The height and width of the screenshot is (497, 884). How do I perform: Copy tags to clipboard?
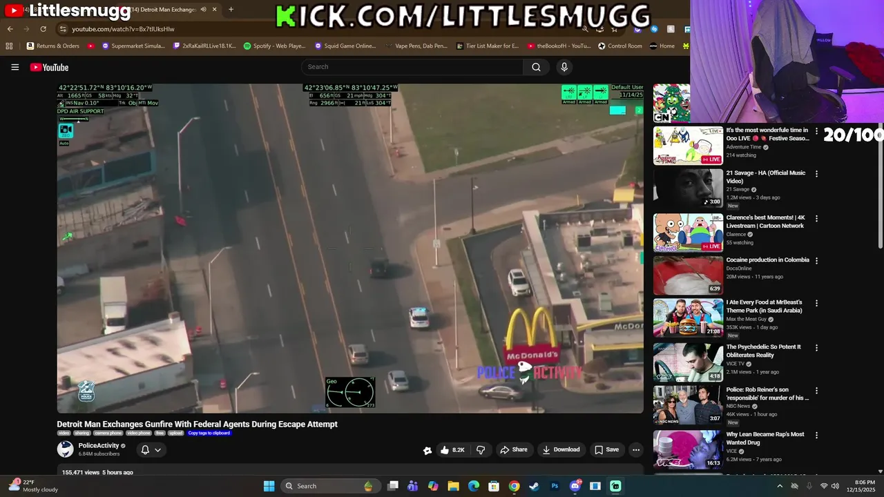(x=209, y=433)
